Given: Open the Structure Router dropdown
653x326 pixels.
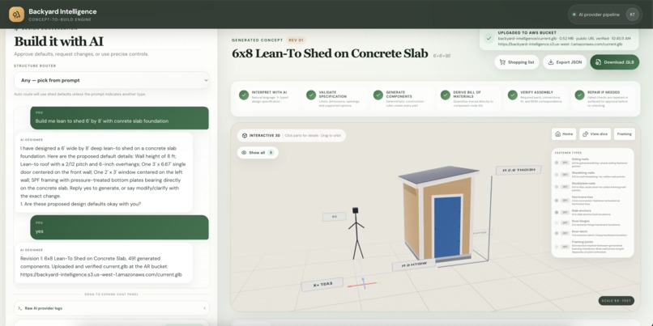Looking at the screenshot, I should coord(112,80).
